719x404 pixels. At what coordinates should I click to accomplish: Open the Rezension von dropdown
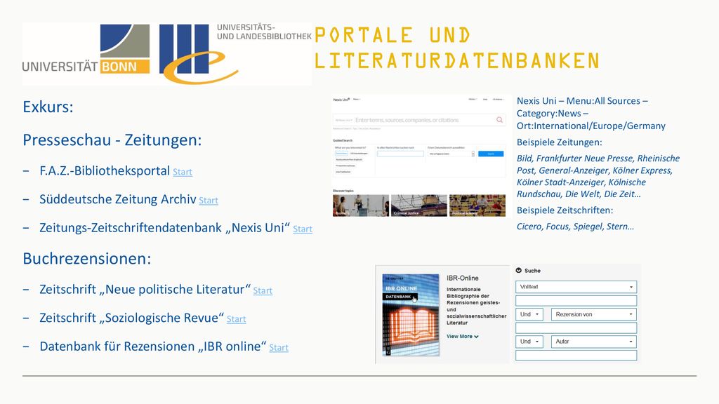594,314
